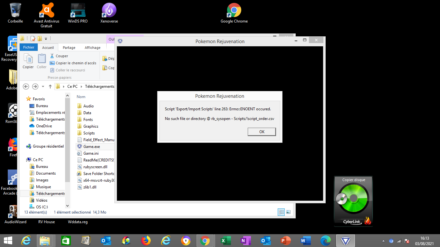Sort by the Nom column header
The image size is (440, 247).
coord(81,96)
